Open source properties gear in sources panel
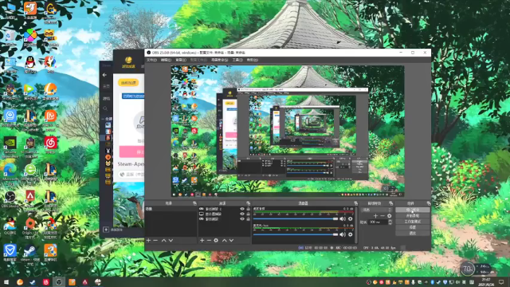 [x=216, y=241]
